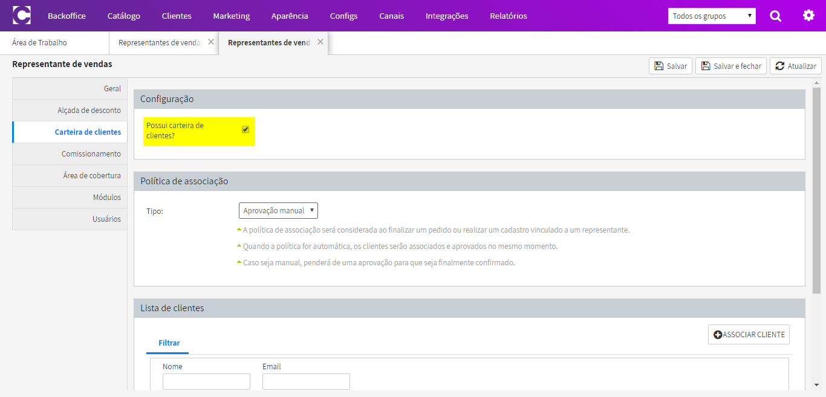This screenshot has width=826, height=397.
Task: Select the Filtrar tab in client list
Action: coord(169,343)
